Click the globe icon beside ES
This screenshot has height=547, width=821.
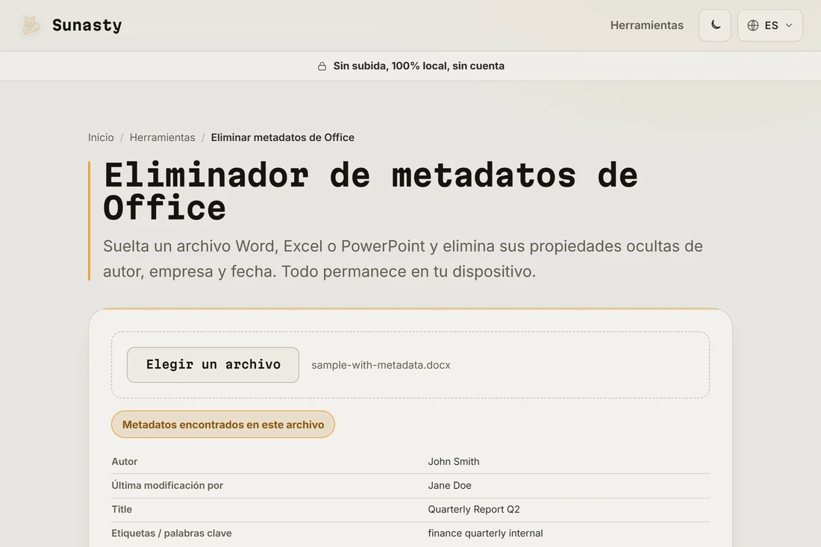753,25
